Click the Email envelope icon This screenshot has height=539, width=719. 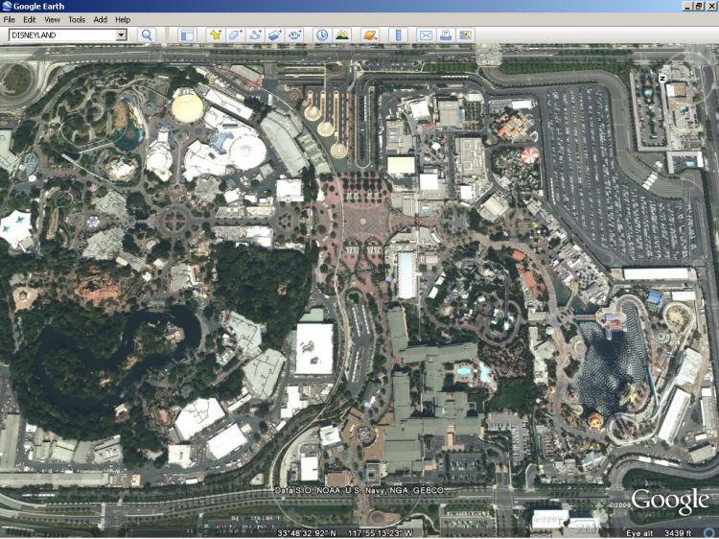(426, 35)
